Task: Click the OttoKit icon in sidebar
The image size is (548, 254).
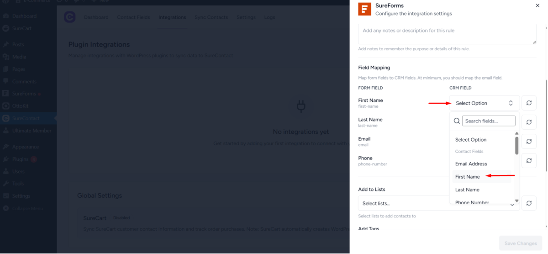Action: (x=5, y=106)
